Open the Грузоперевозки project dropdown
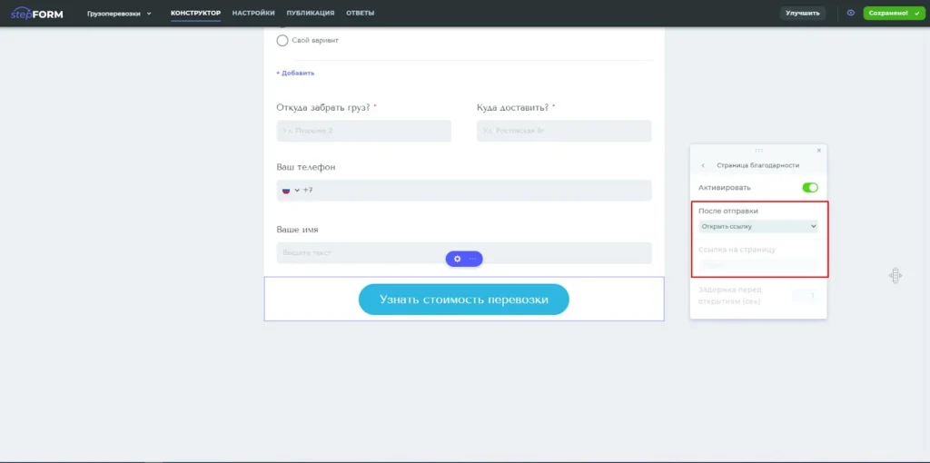The height and width of the screenshot is (463, 930). pyautogui.click(x=119, y=13)
